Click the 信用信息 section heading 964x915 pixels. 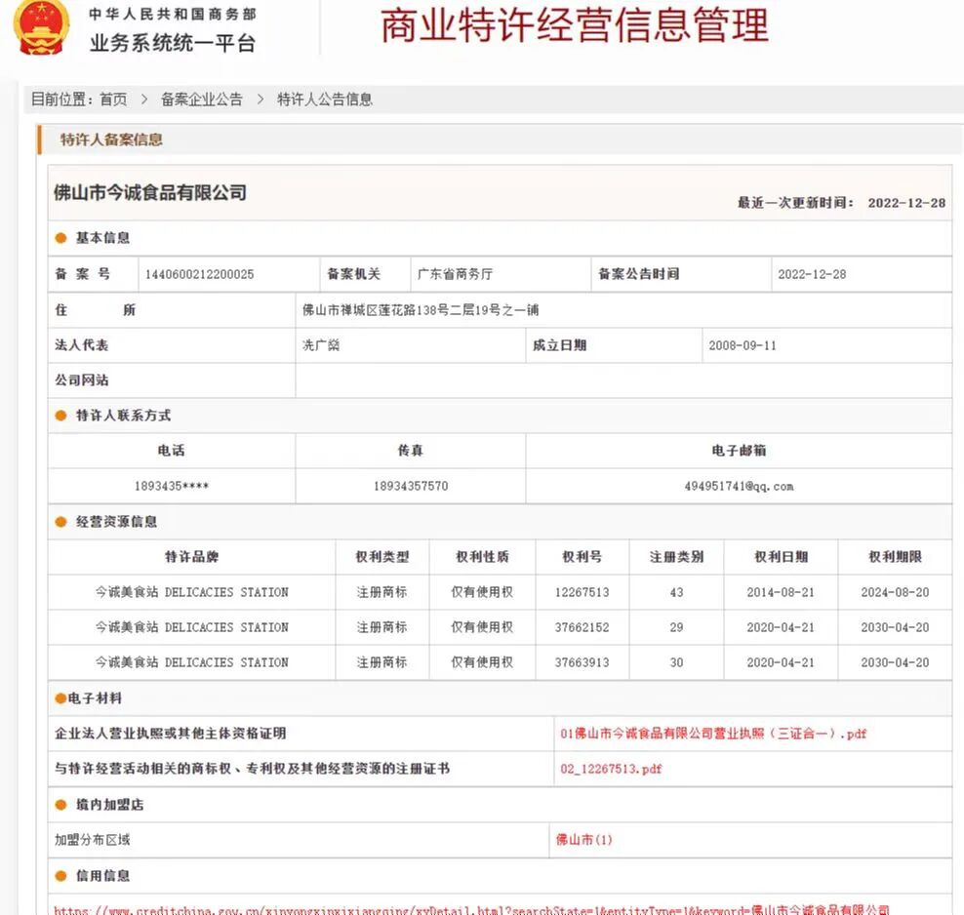(102, 876)
